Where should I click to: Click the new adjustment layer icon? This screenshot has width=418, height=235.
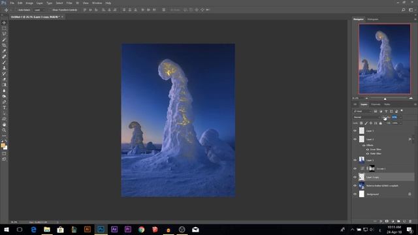[393, 221]
